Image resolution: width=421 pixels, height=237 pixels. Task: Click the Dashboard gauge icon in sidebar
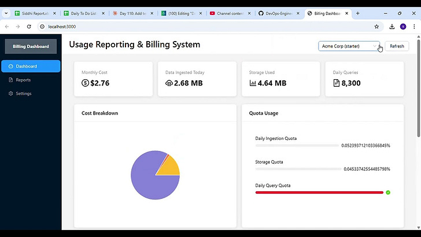tap(11, 66)
